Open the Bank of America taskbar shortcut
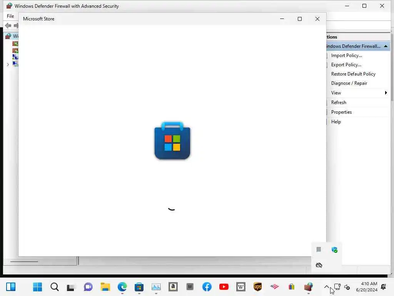This screenshot has height=296, width=394. click(x=275, y=287)
